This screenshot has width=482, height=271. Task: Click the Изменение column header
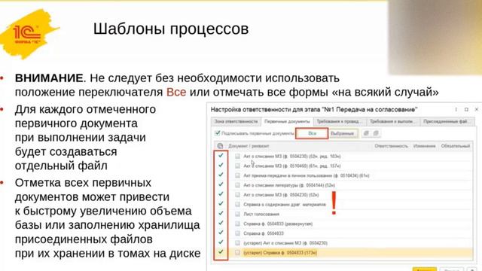(424, 146)
